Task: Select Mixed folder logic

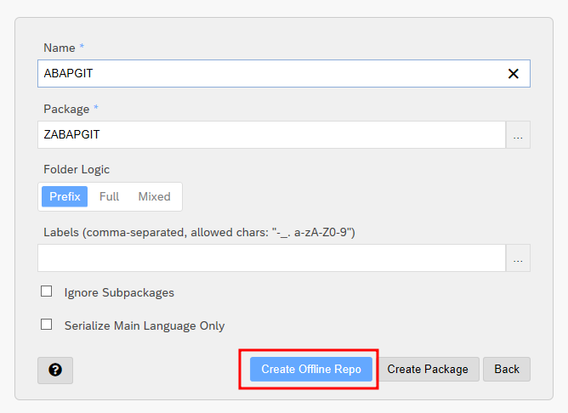Action: pyautogui.click(x=154, y=196)
